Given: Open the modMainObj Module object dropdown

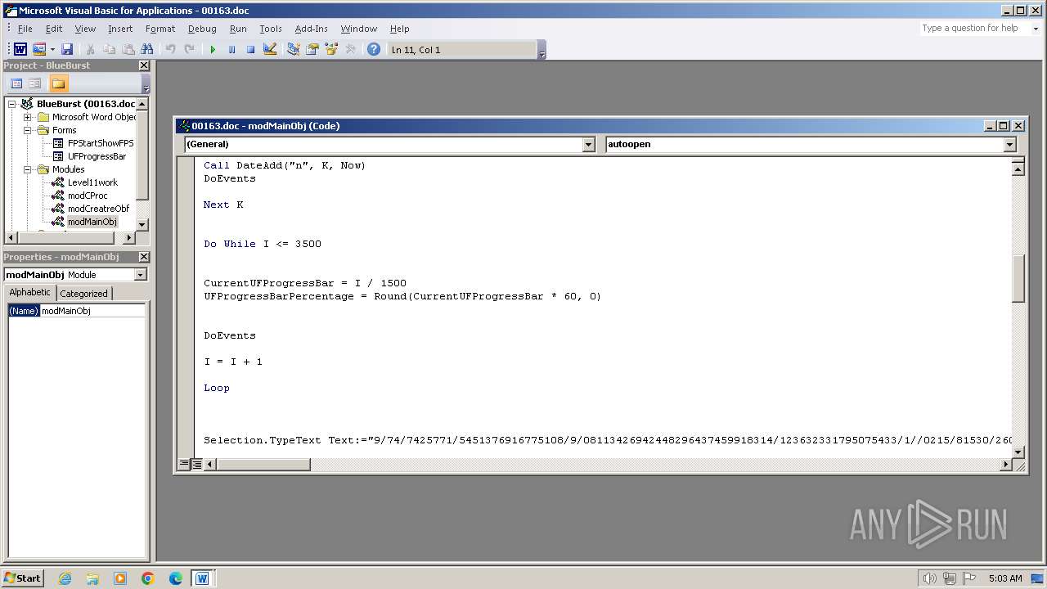Looking at the screenshot, I should pos(141,275).
